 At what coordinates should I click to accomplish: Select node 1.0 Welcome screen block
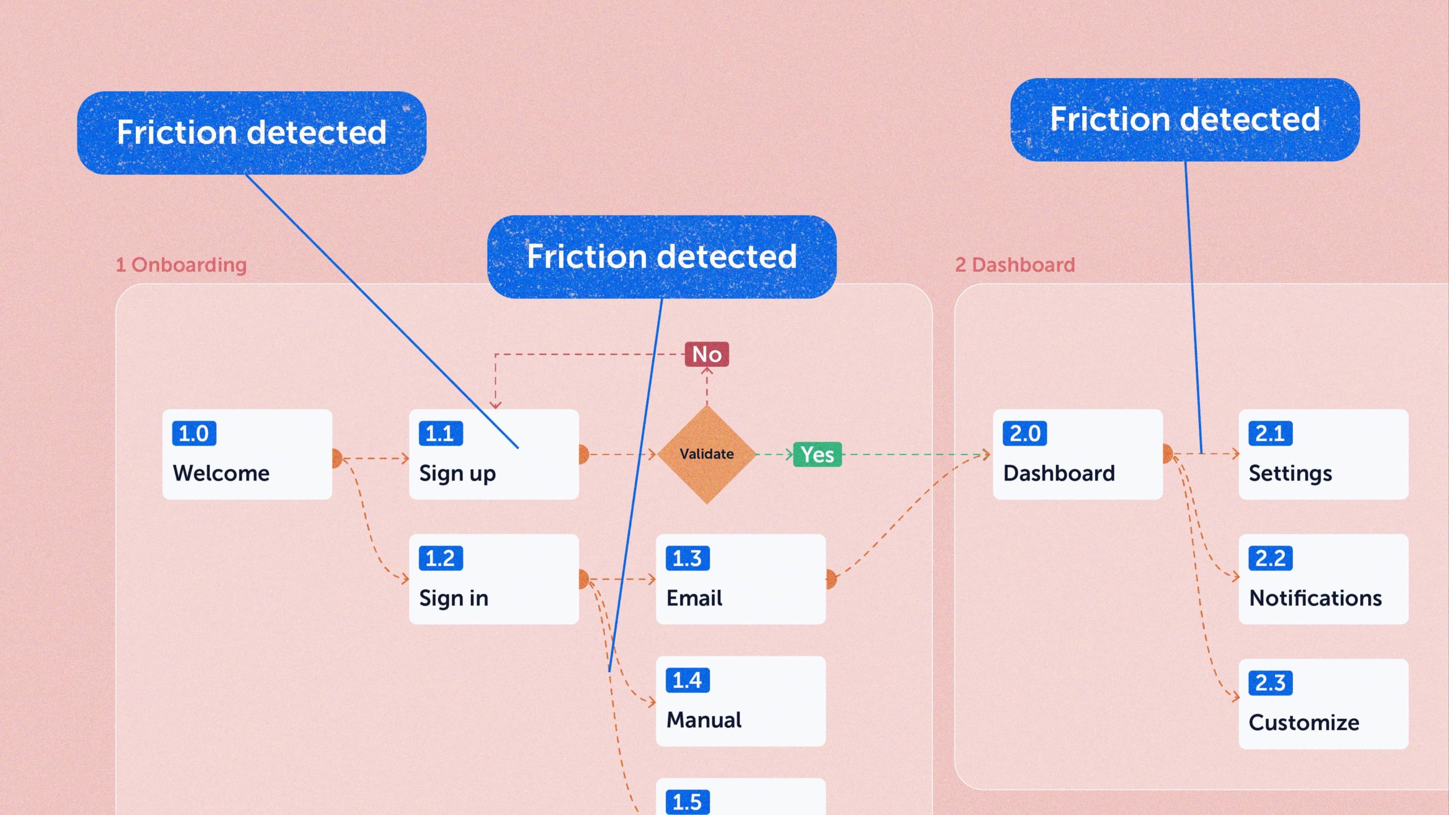click(x=246, y=457)
